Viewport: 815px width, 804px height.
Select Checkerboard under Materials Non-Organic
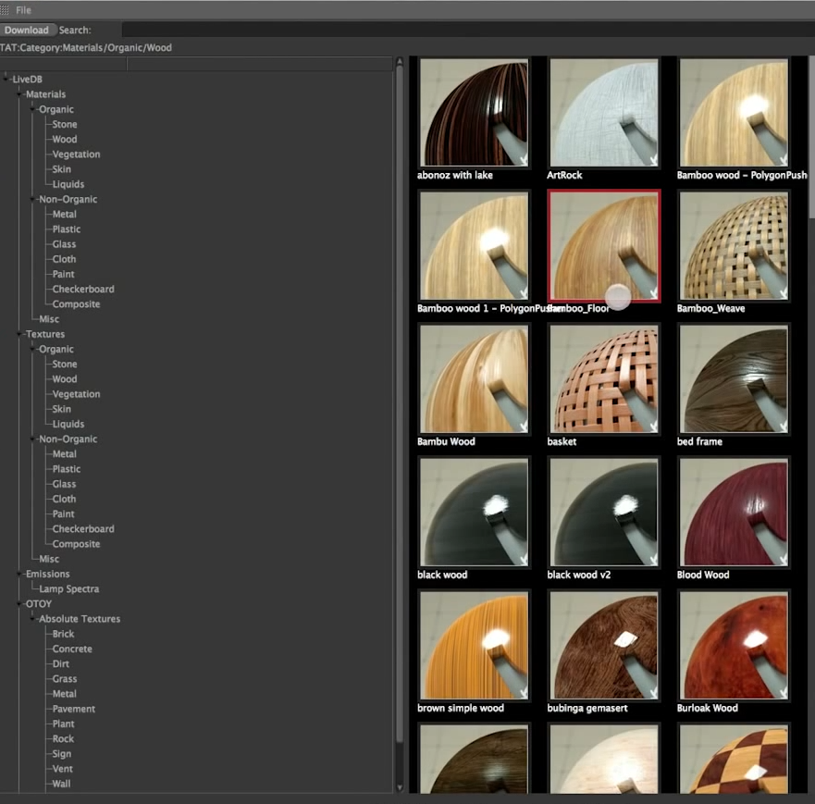point(83,289)
